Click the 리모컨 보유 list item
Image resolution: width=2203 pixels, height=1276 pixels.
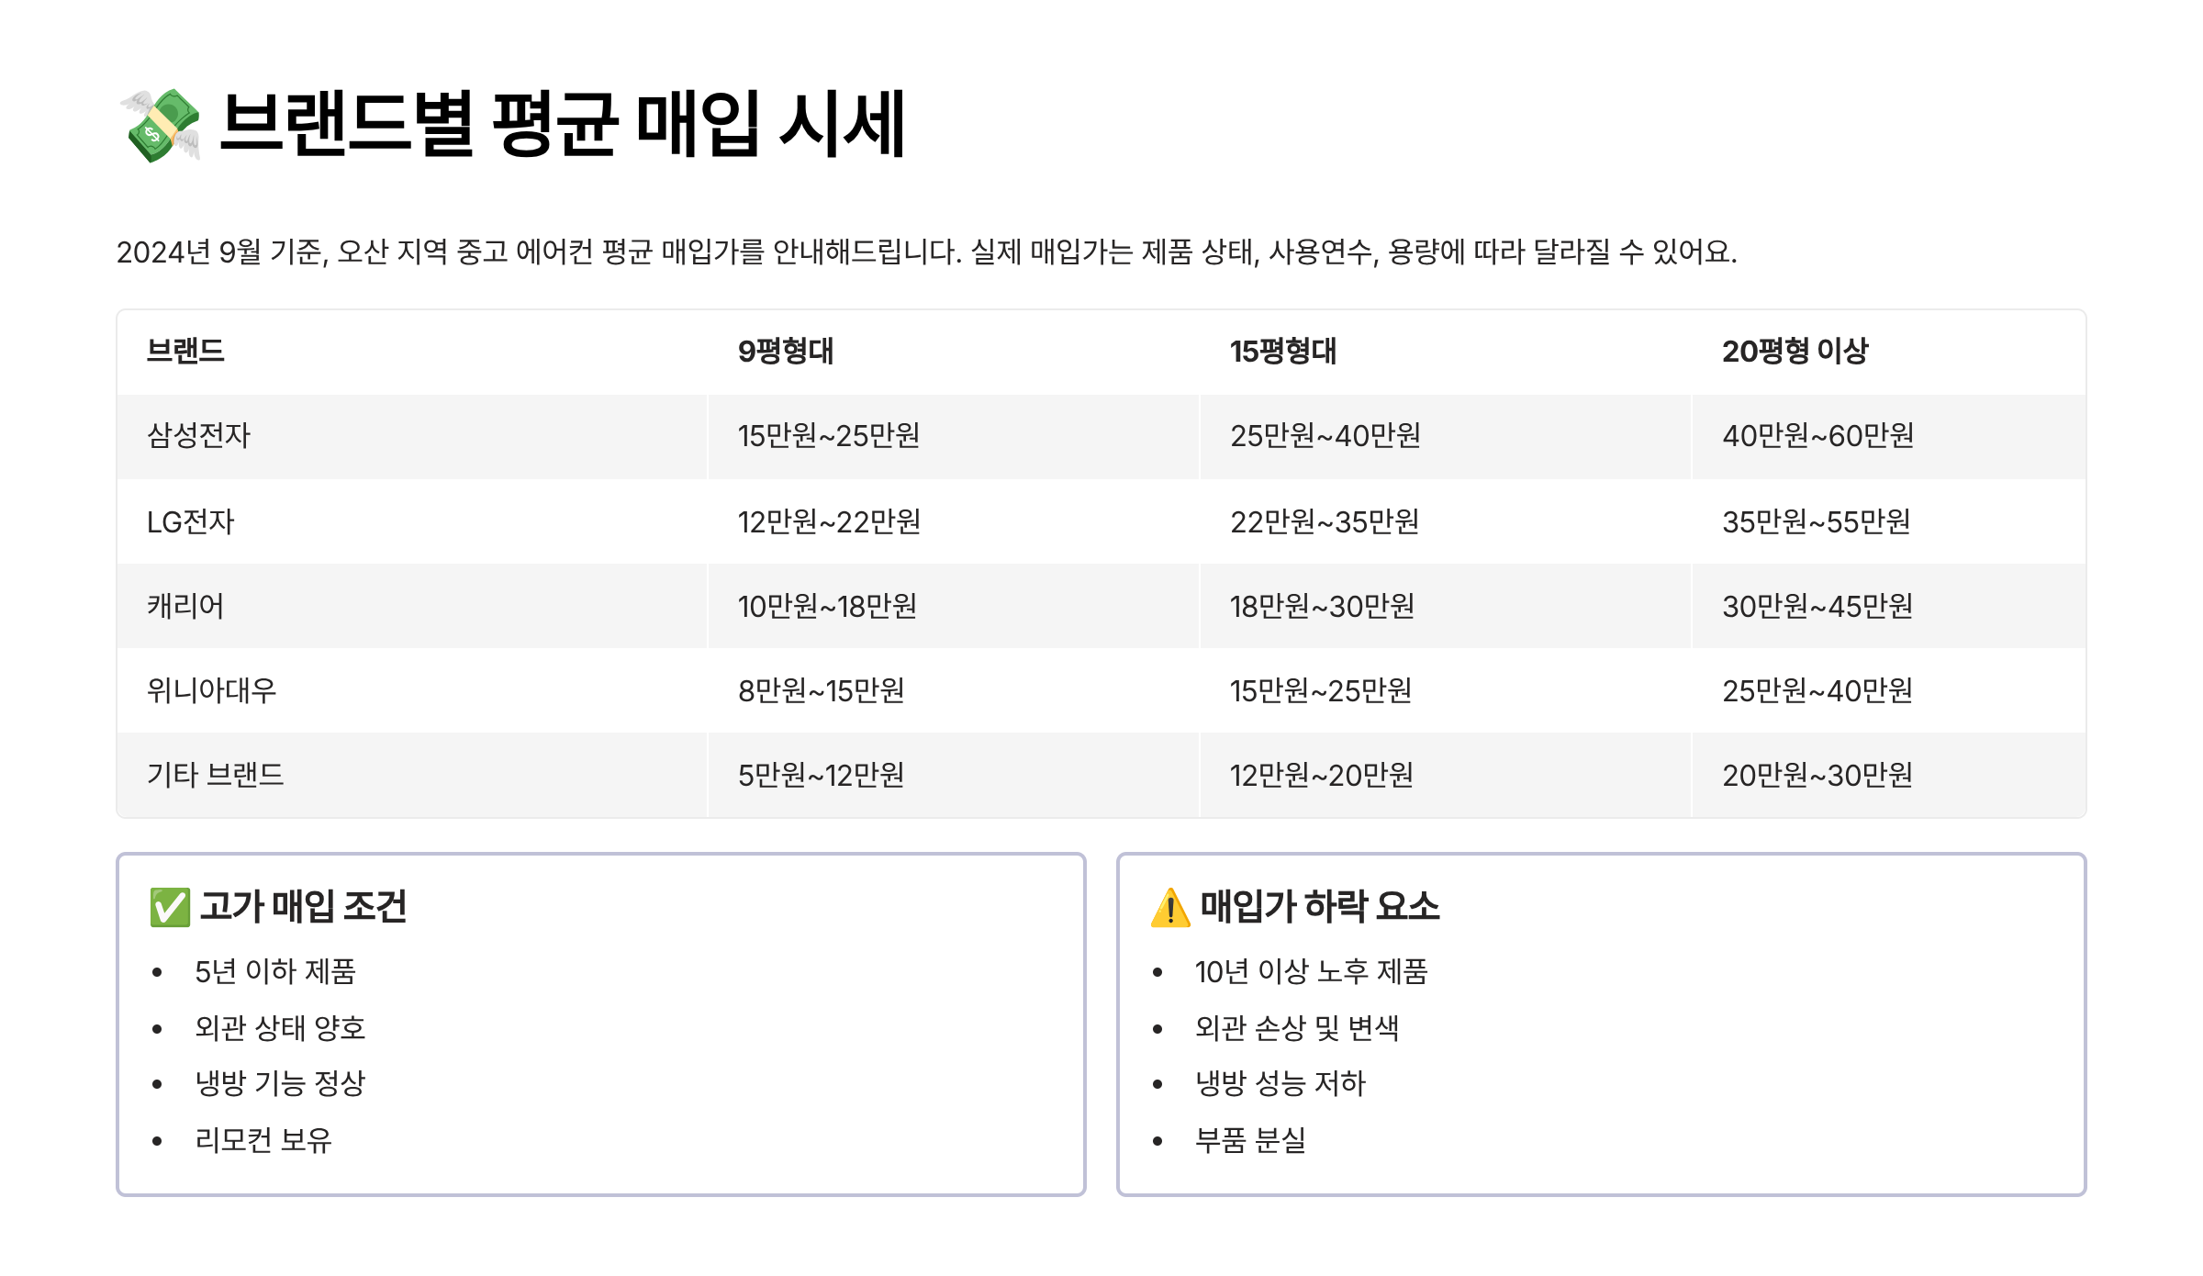pos(263,1140)
